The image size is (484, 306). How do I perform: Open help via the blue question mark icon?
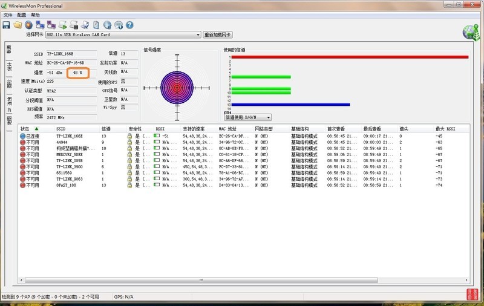129,25
